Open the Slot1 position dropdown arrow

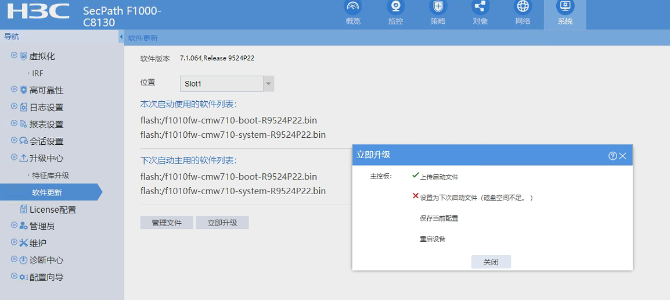[268, 84]
